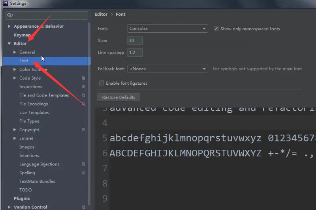This screenshot has height=210, width=316.
Task: Expand the Emmet subtree
Action: pos(15,138)
